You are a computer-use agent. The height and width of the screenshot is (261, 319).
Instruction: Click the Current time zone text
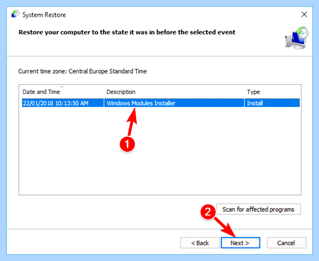pyautogui.click(x=82, y=71)
